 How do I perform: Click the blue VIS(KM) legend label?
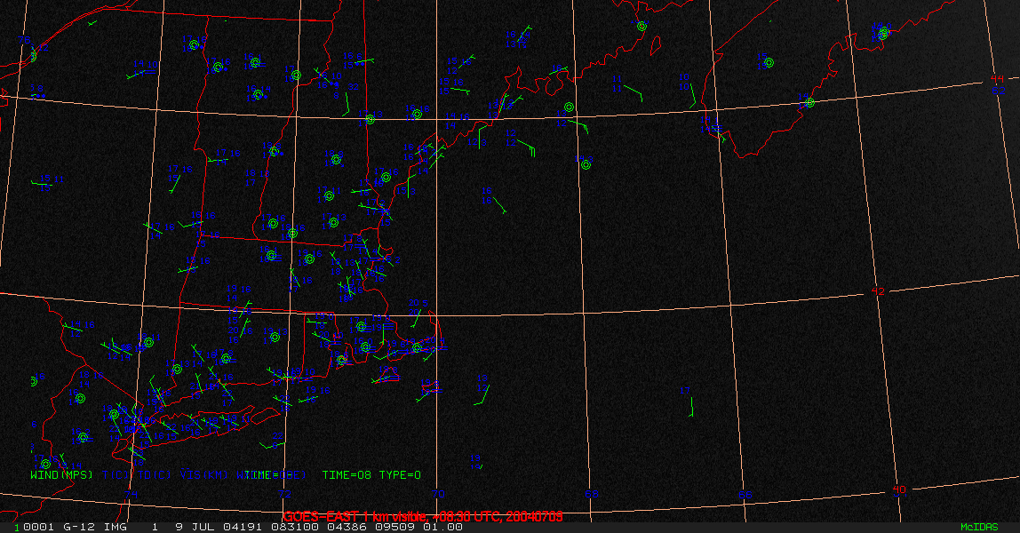click(203, 475)
